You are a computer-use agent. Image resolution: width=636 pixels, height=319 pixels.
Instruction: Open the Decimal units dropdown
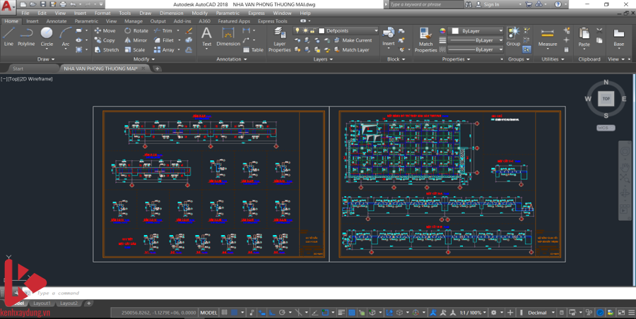pos(540,312)
